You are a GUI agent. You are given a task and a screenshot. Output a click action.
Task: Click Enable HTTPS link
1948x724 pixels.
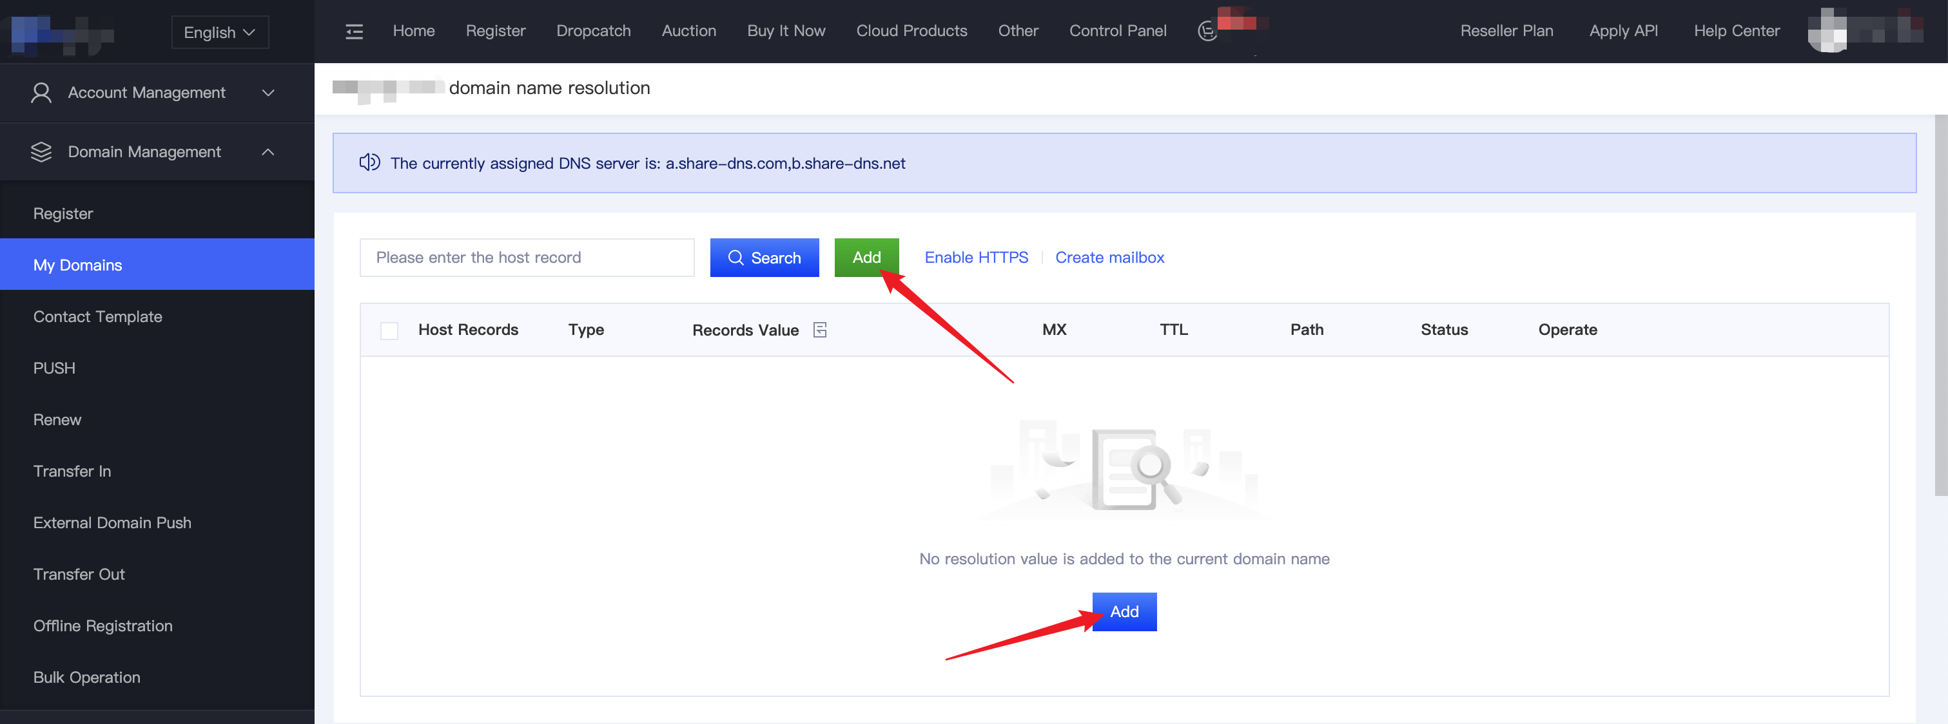coord(977,258)
